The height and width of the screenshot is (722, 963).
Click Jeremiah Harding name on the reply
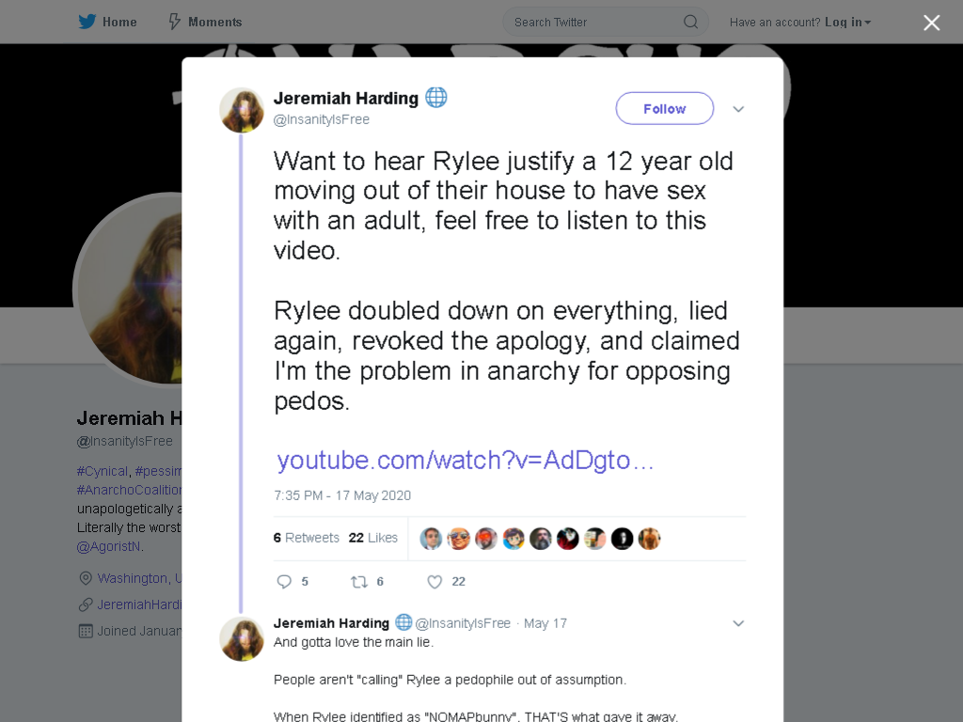(332, 623)
